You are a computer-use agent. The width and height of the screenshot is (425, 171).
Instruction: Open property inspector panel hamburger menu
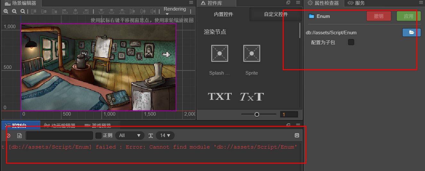click(421, 3)
